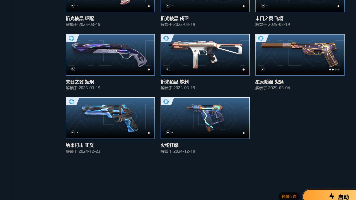Open the 火线狂怒 pistol skin thumbnail
Screen dimensions: 356x200
(205, 118)
